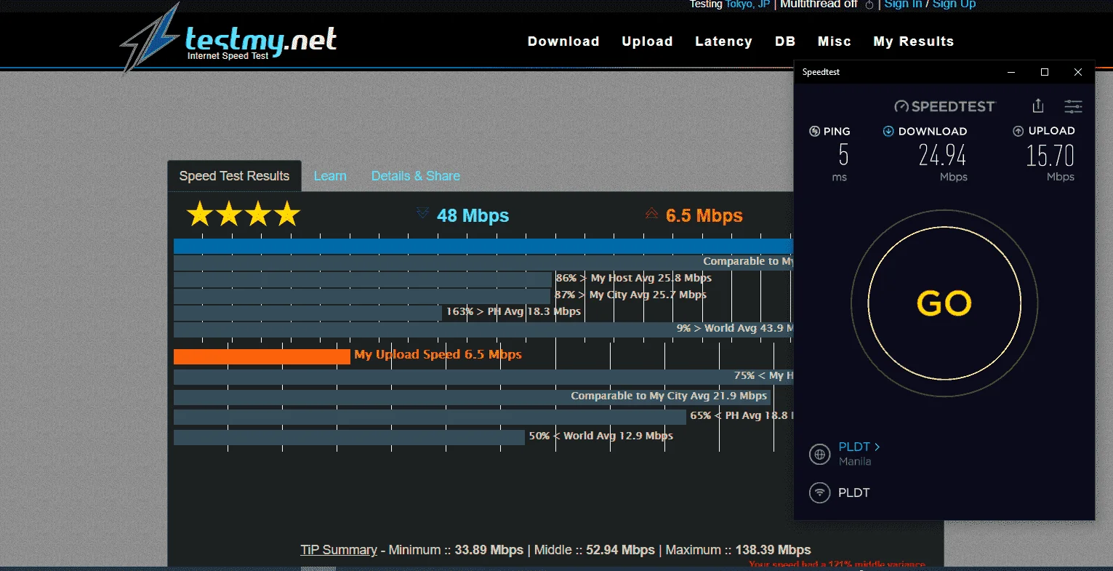Image resolution: width=1113 pixels, height=571 pixels.
Task: Click the four gold stars rating
Action: tap(243, 214)
